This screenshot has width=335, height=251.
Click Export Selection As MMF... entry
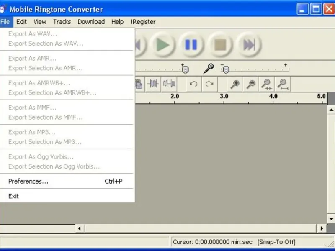(67, 117)
